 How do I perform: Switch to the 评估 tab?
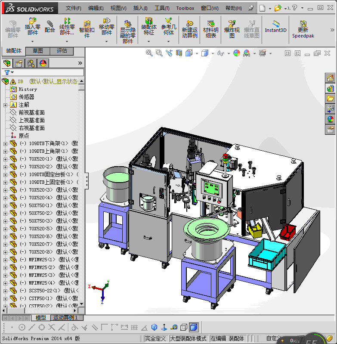point(62,51)
